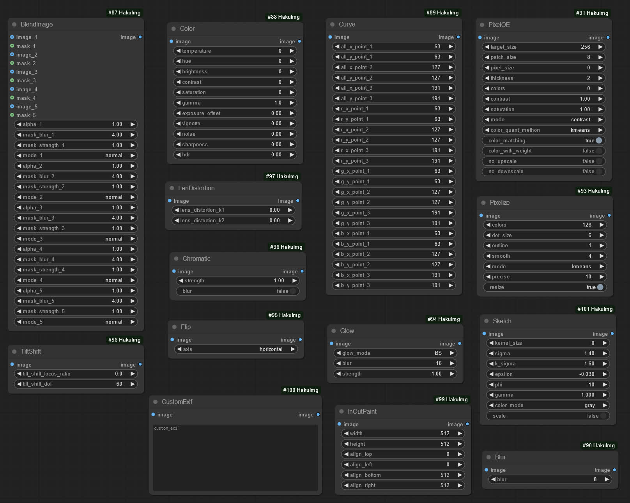Click the '#93 HakuImg' badge above Pixelize
The height and width of the screenshot is (503, 630).
click(593, 191)
